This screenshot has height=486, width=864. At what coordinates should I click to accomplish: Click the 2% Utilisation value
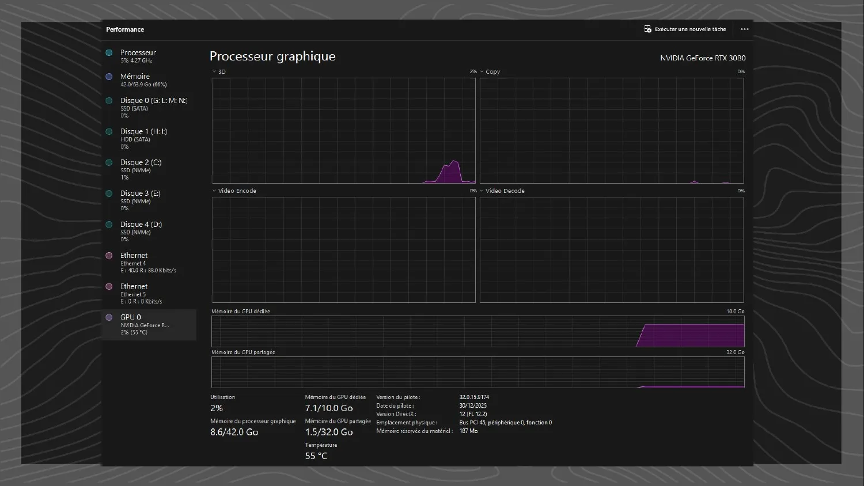coord(217,408)
